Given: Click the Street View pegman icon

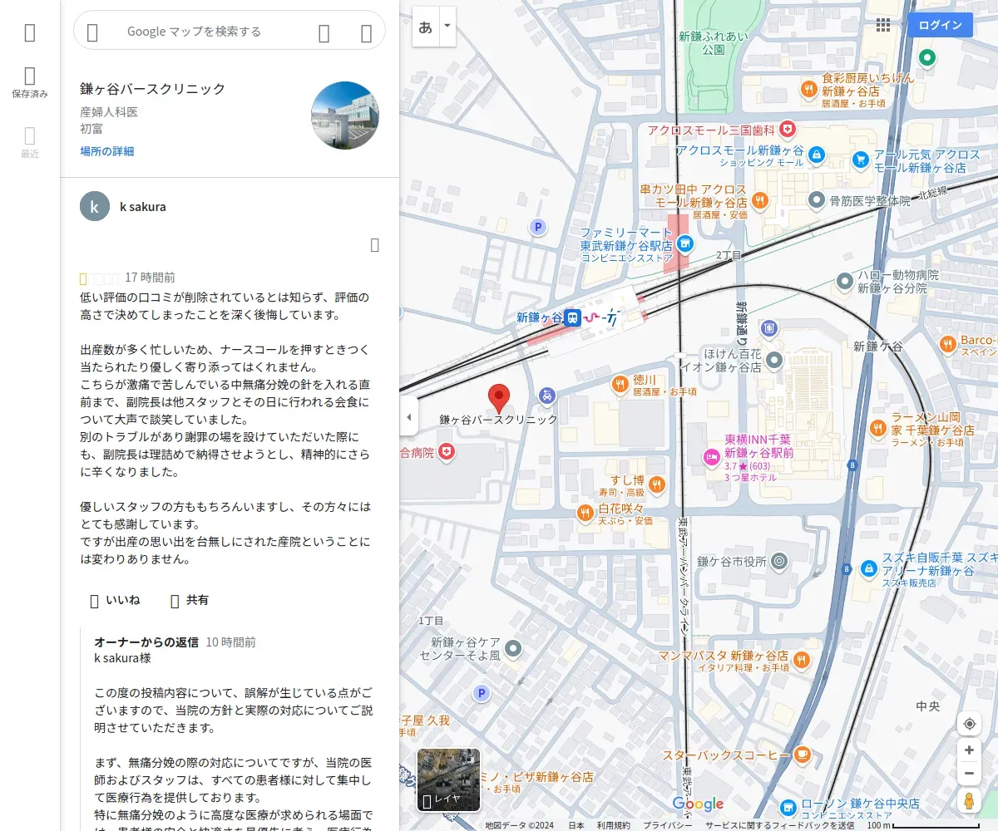Looking at the screenshot, I should click(x=969, y=801).
